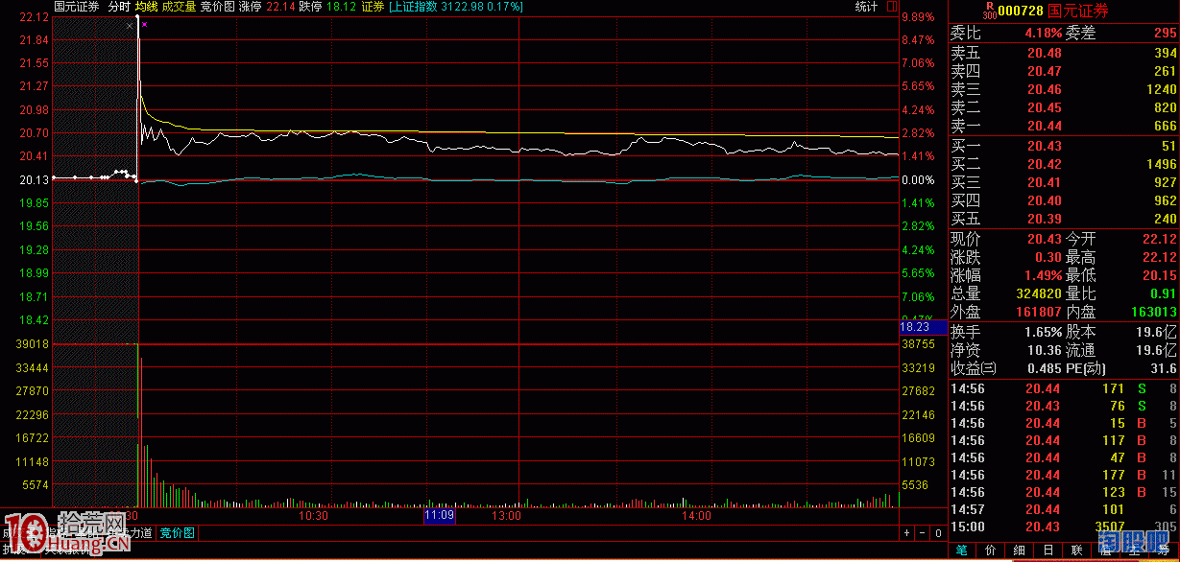The image size is (1180, 562).
Task: Click the 今开 value 22.12
Action: click(x=1159, y=239)
